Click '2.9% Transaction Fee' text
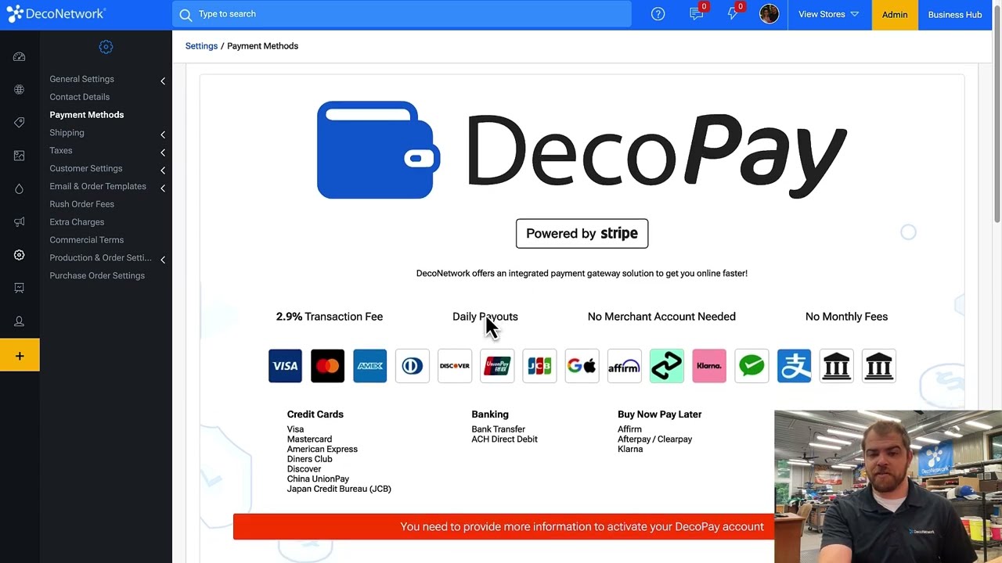 (329, 317)
